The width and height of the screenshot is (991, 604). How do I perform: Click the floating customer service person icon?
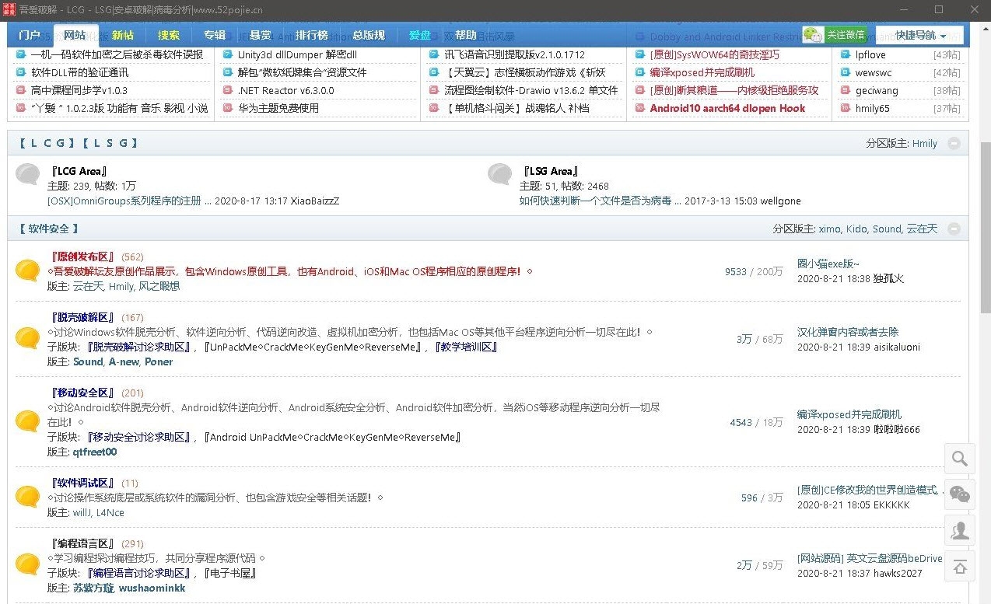pyautogui.click(x=960, y=530)
